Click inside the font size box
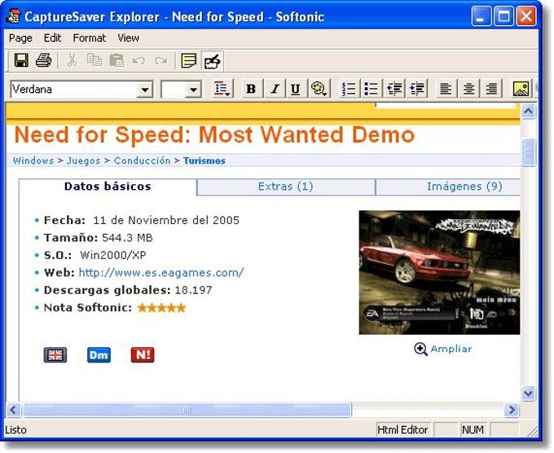Viewport: 554px width, 453px height. coord(174,89)
